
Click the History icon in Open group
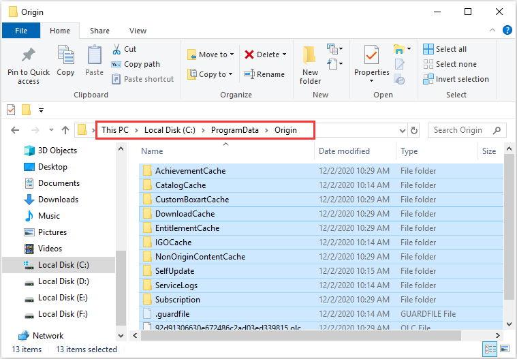click(399, 80)
